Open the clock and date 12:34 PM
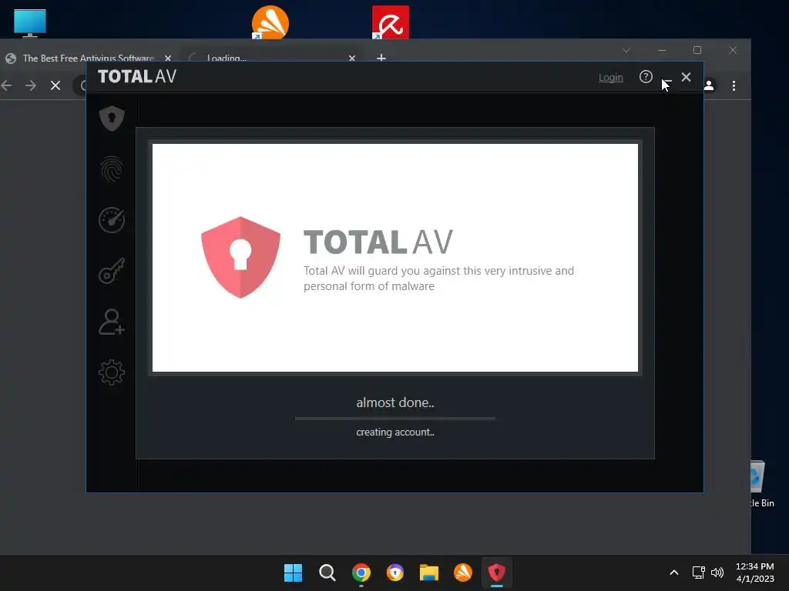 pos(755,573)
